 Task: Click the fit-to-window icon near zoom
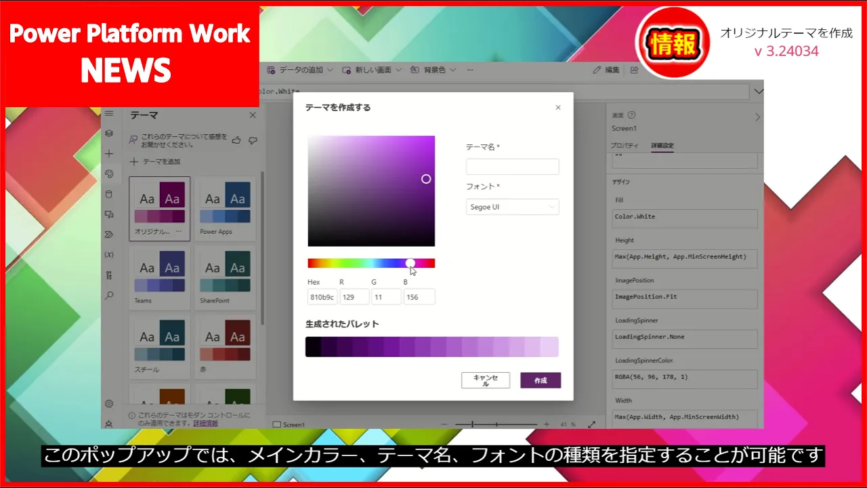pos(591,424)
